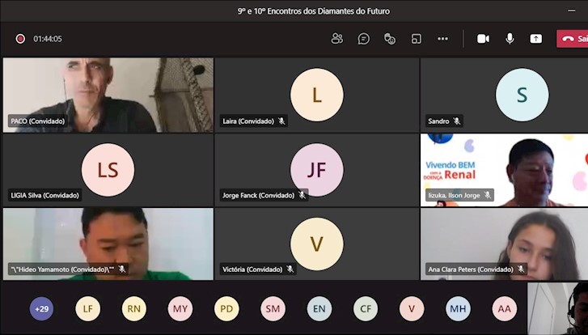The width and height of the screenshot is (588, 335).
Task: Click the recording indicator icon
Action: [20, 38]
